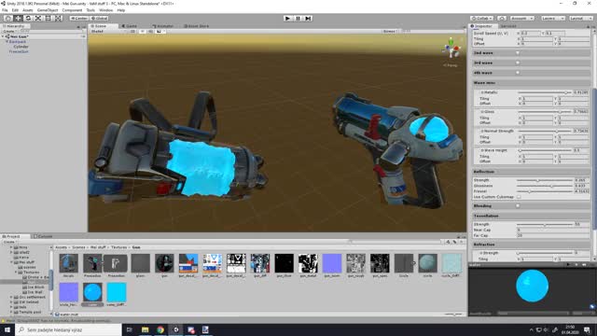Open the Layers dropdown
This screenshot has width=597, height=336.
point(552,19)
